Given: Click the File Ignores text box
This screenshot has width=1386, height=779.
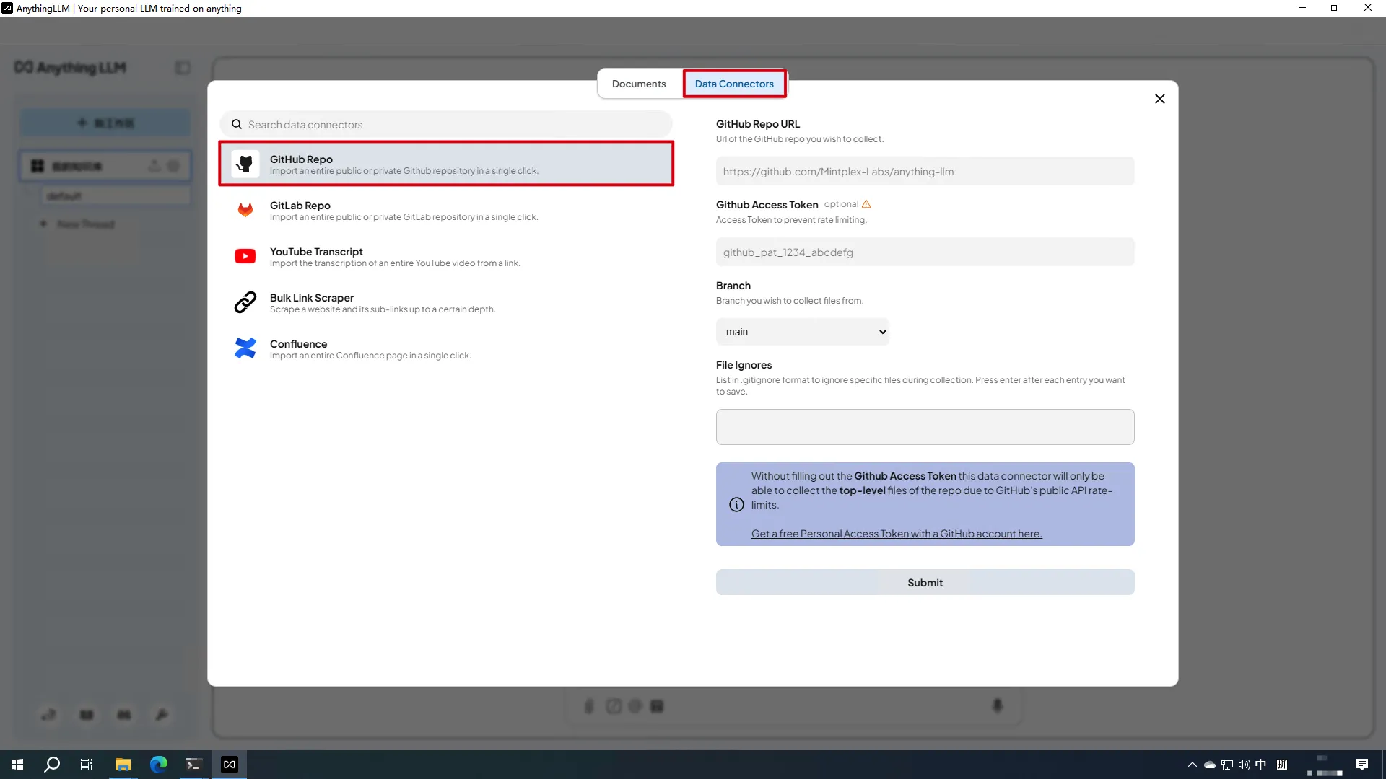Looking at the screenshot, I should [924, 427].
